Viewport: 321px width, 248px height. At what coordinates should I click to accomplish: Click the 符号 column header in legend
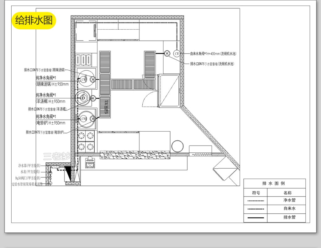pos(255,193)
